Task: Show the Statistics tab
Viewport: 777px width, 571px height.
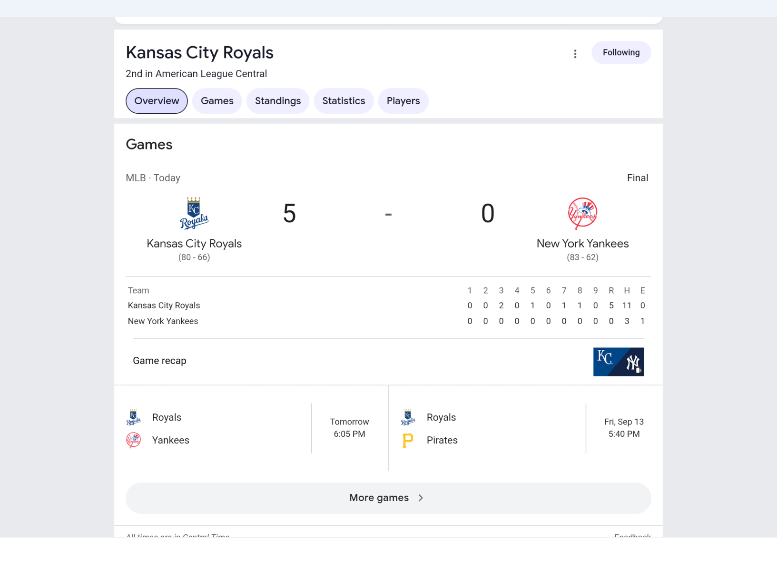Action: point(344,101)
